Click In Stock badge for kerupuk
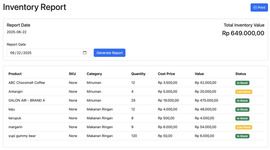270x150 pixels. click(242, 118)
